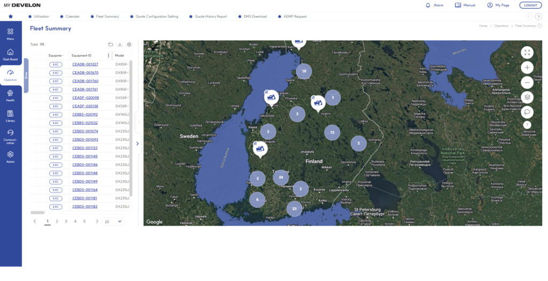Viewport: 548px width, 281px height.
Task: Go to next table page arrow
Action: (x=97, y=222)
